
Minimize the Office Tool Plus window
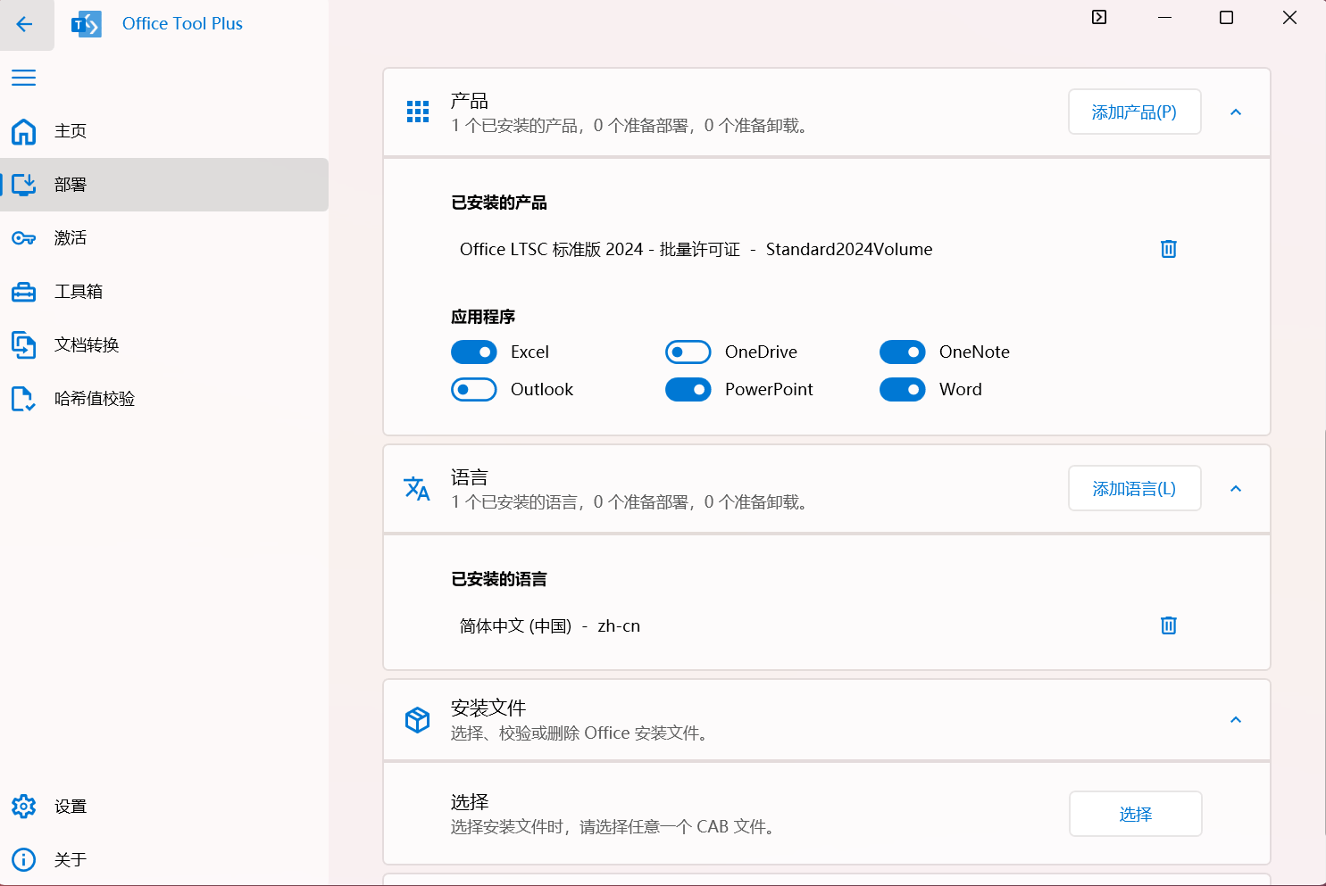pos(1164,17)
